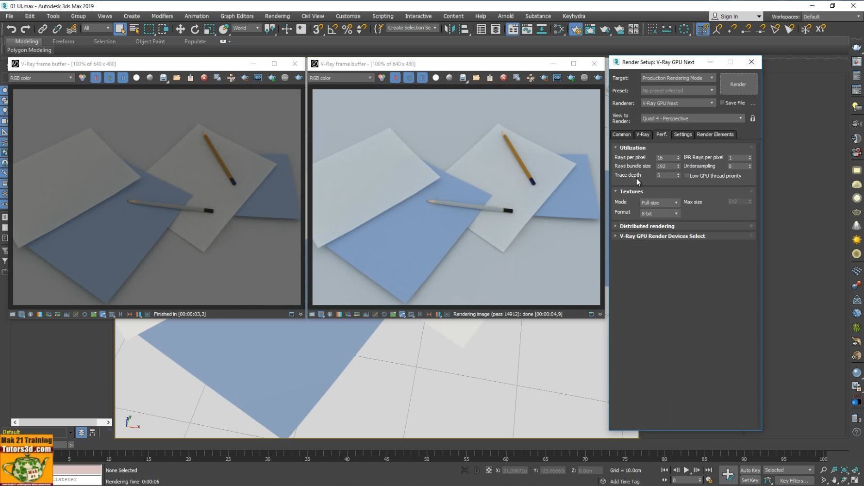Open the Rendering menu

pyautogui.click(x=277, y=16)
